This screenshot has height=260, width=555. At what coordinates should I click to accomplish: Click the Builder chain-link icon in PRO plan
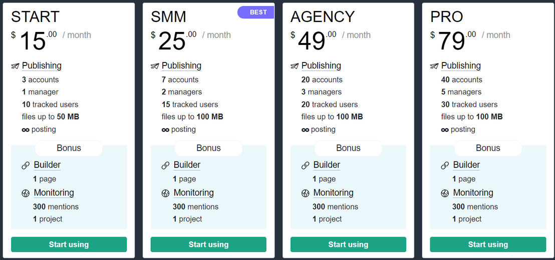[x=445, y=165]
